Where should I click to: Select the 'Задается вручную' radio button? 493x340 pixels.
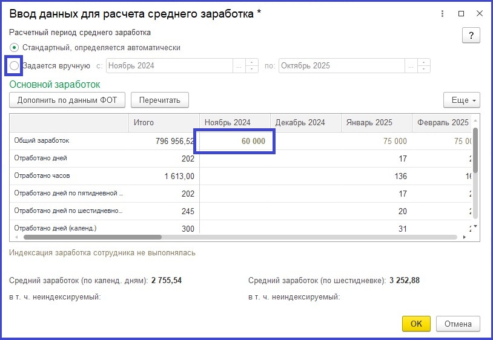(x=15, y=65)
